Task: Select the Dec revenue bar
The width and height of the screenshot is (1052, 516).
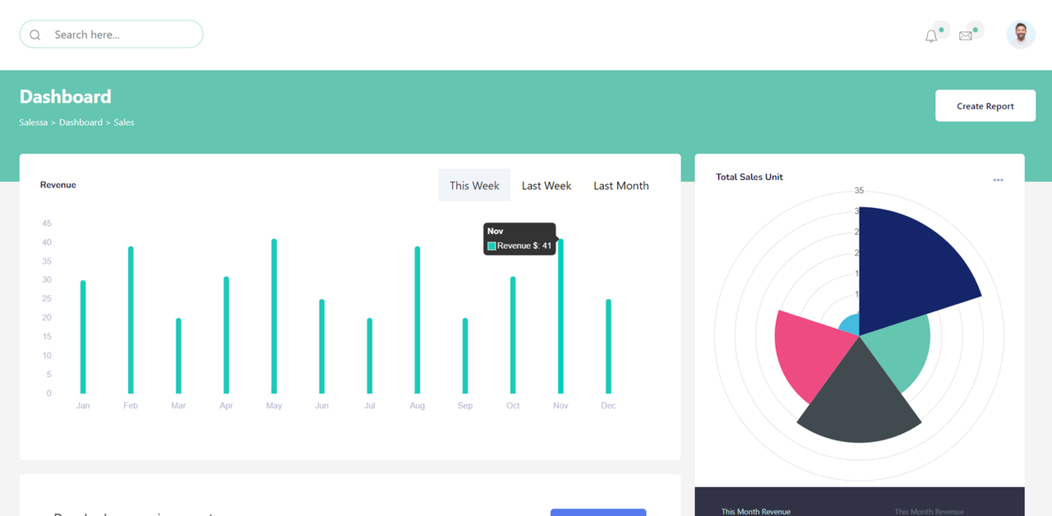Action: click(608, 347)
